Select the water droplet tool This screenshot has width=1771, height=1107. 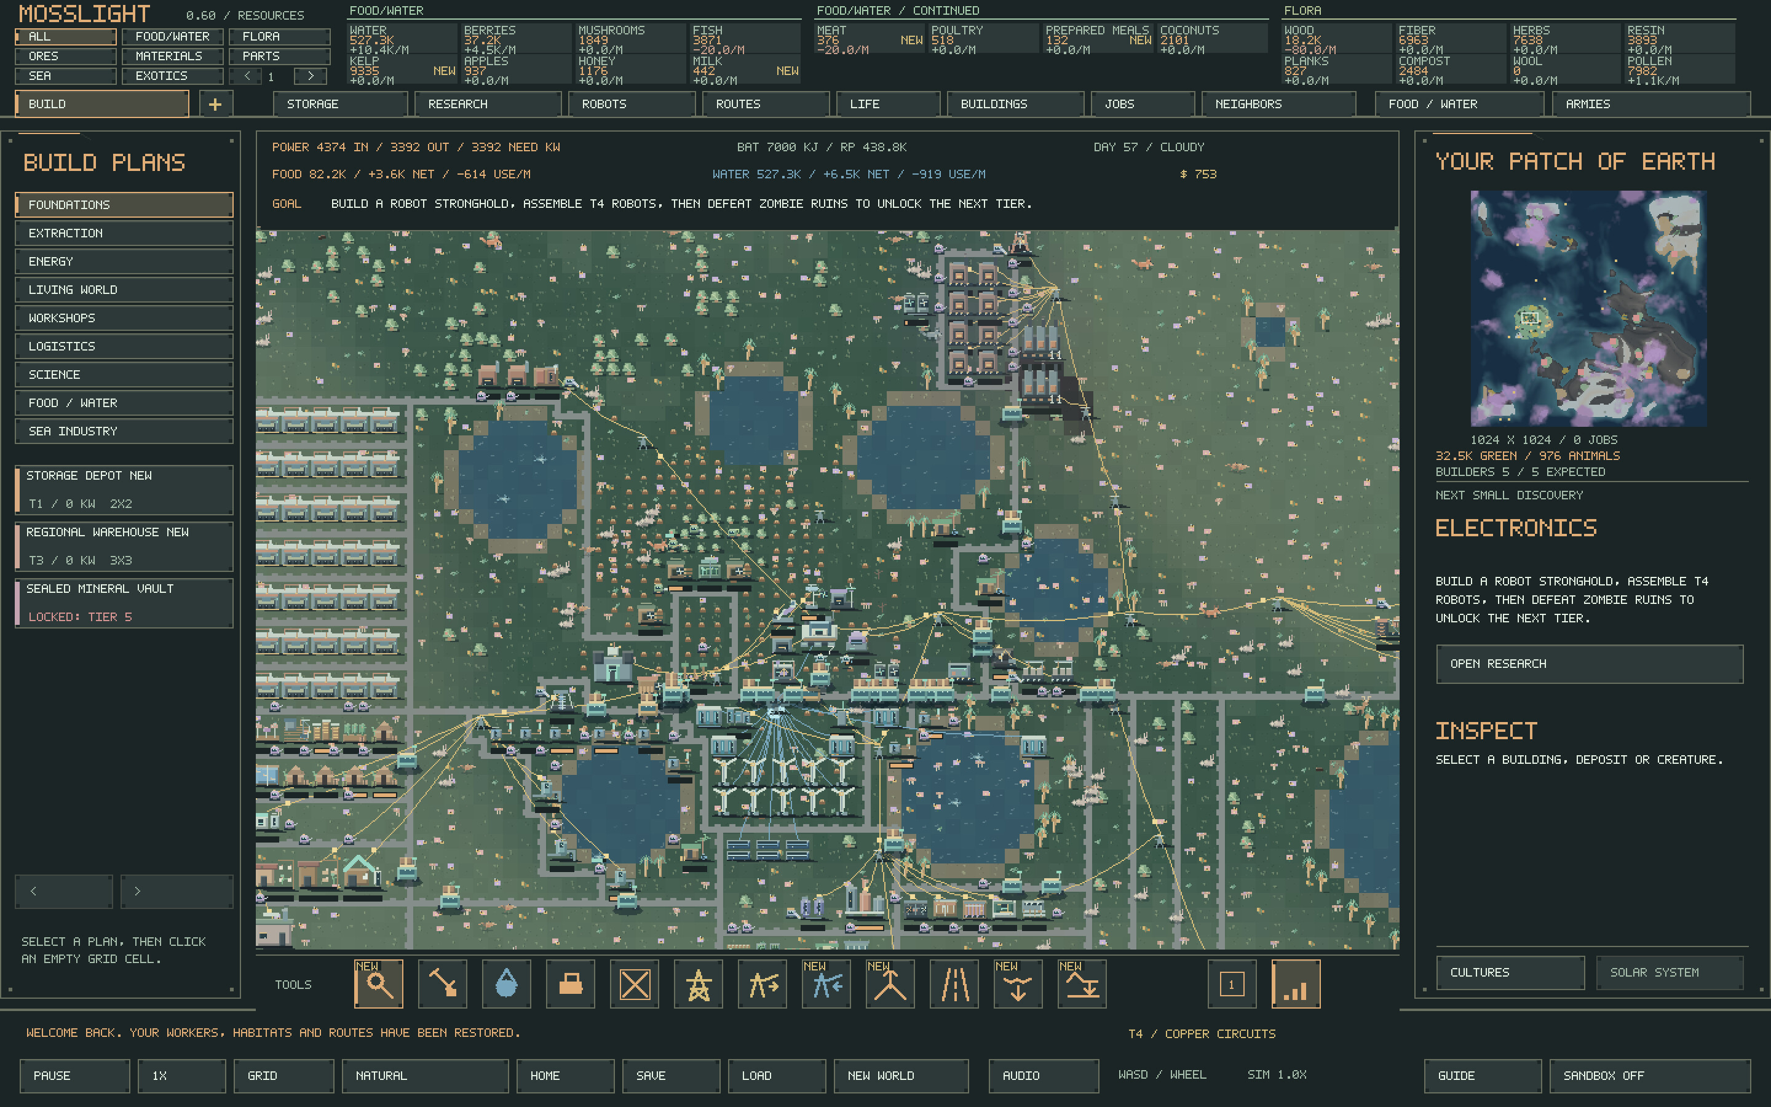pyautogui.click(x=507, y=984)
